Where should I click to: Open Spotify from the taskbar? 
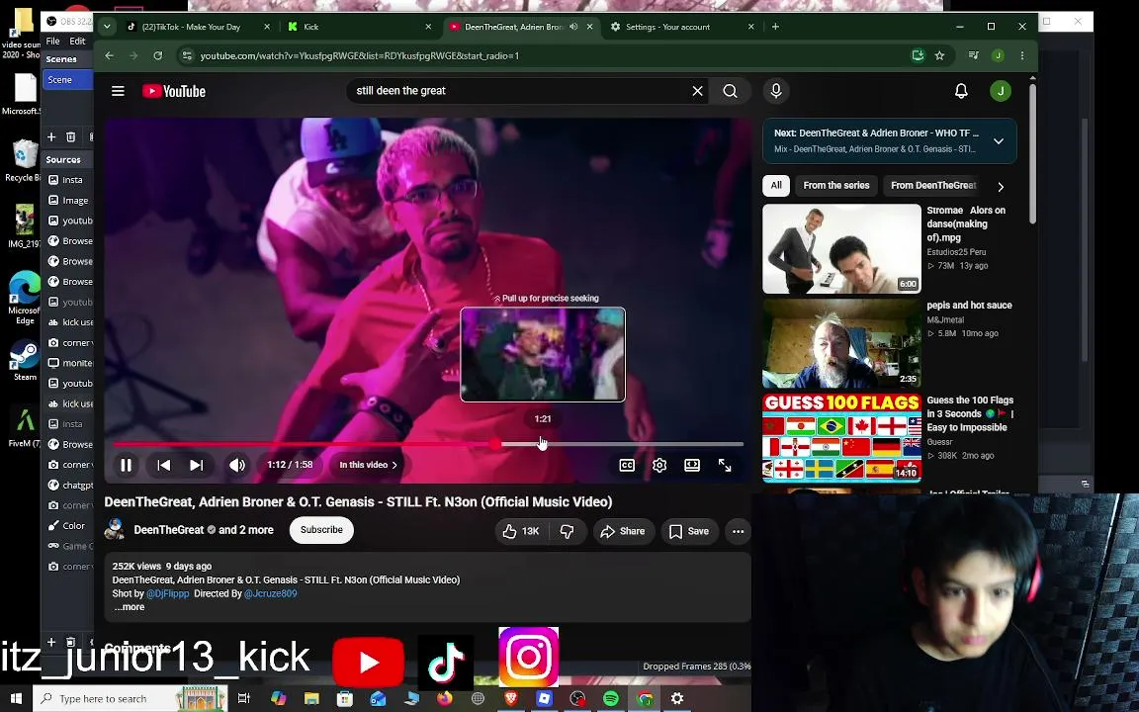pos(611,698)
